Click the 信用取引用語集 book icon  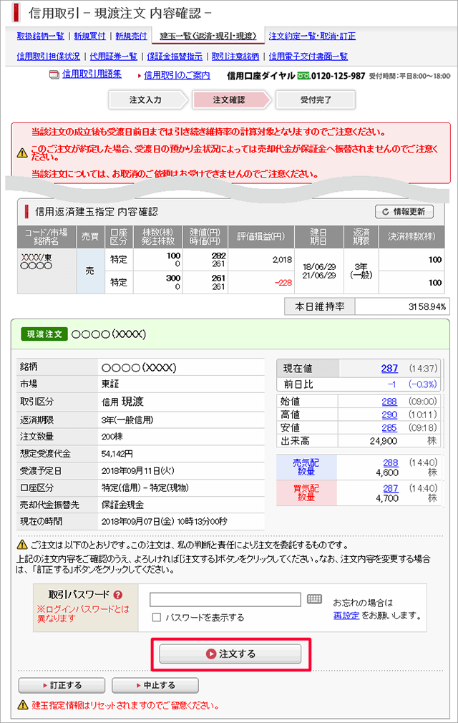click(54, 74)
